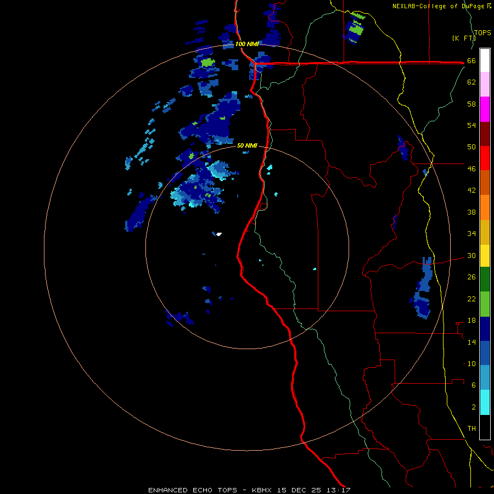
Task: Pick the cyan swatch in the color scale
Action: click(485, 402)
